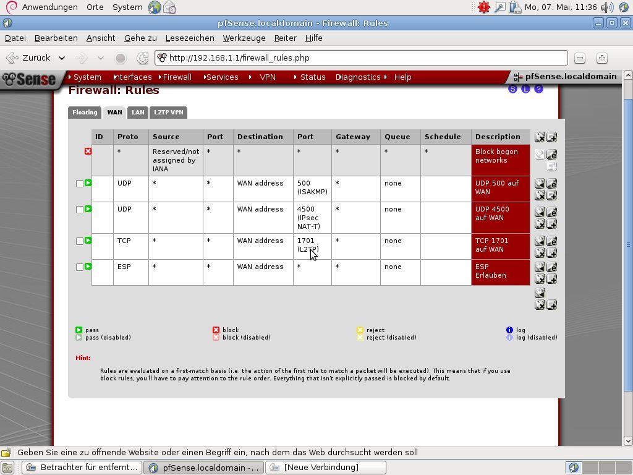
Task: Open the blue question-mark help icon
Action: (x=538, y=89)
